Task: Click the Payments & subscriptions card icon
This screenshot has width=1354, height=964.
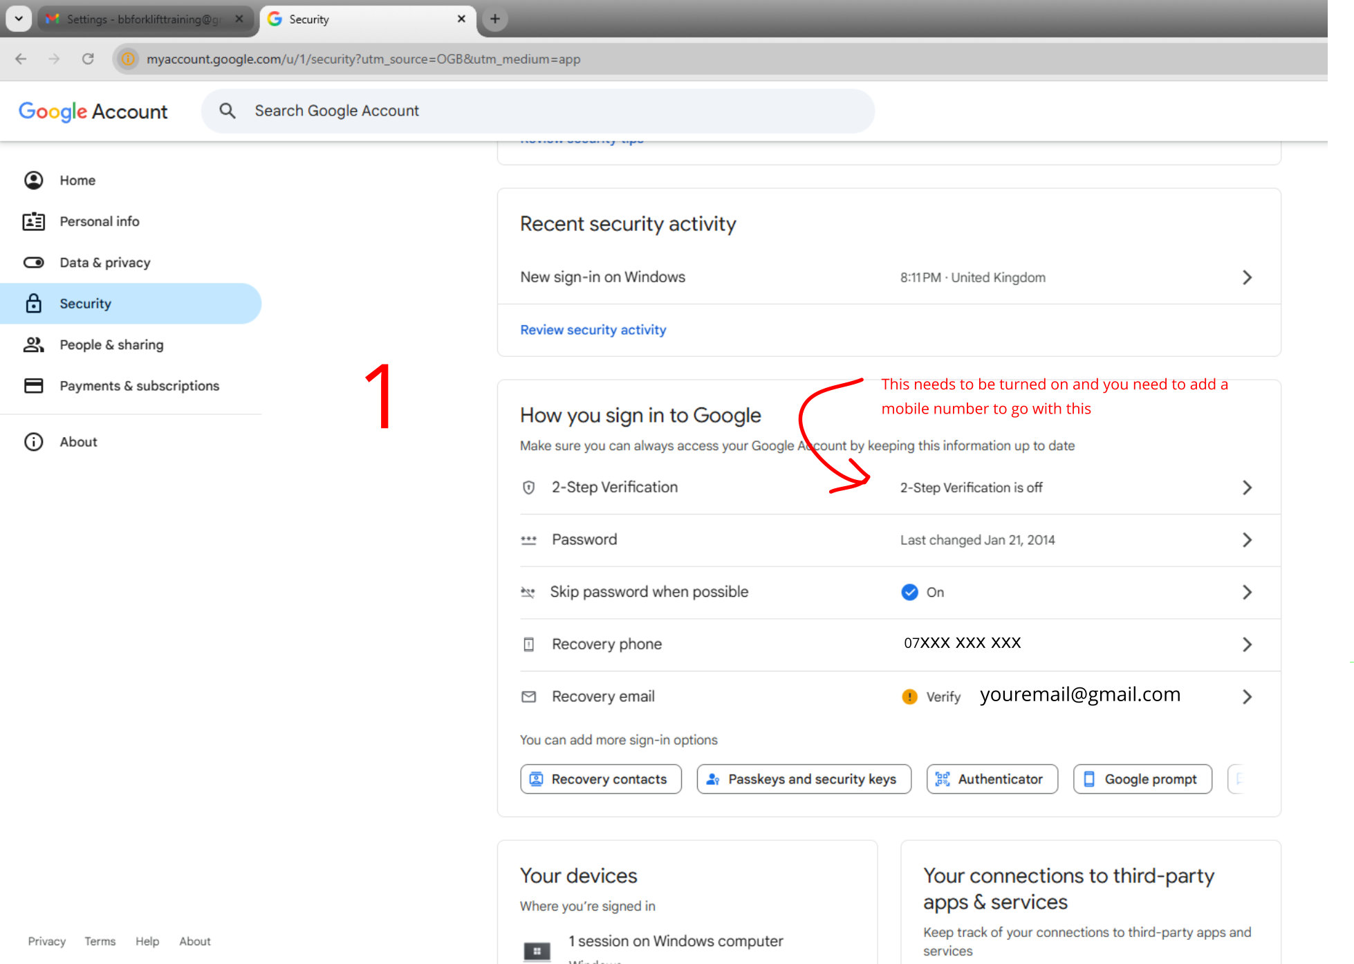Action: (33, 386)
